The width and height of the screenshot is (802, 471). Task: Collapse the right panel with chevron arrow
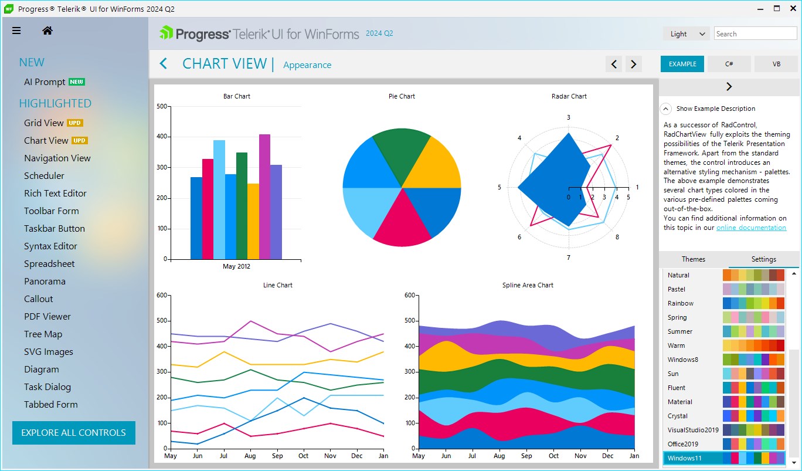(729, 87)
